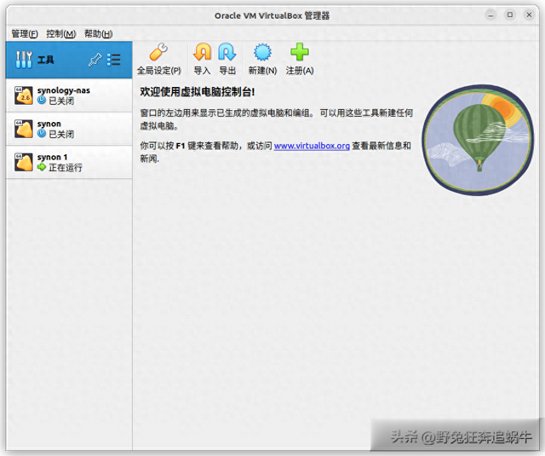
Task: Click the 注册(A) label
Action: [300, 71]
